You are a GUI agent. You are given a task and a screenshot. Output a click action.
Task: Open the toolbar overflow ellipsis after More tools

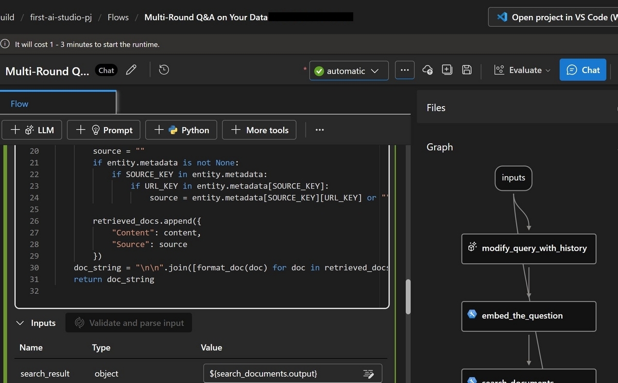coord(320,130)
